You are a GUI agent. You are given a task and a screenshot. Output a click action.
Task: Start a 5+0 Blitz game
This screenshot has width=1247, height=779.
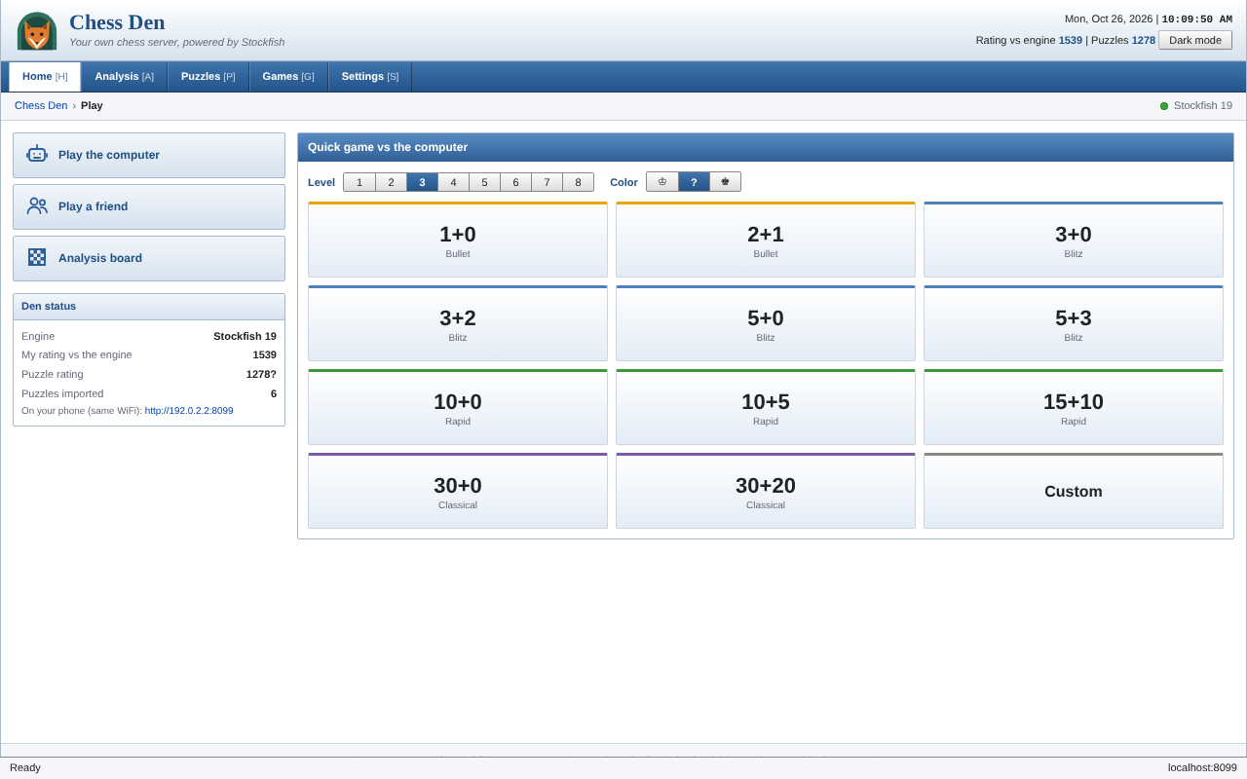click(x=766, y=323)
